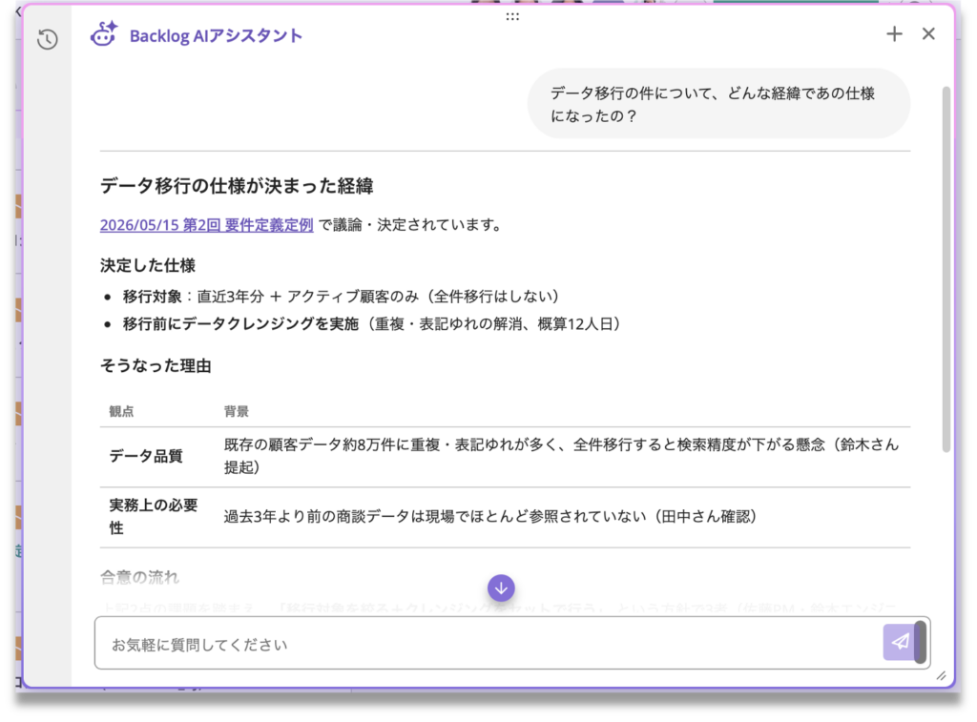The height and width of the screenshot is (722, 977).
Task: Send the message with paper plane button
Action: 900,642
